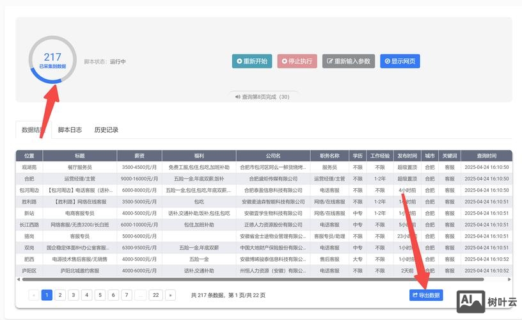The width and height of the screenshot is (522, 320).
Task: Click the 职务名称 column header
Action: [329, 156]
